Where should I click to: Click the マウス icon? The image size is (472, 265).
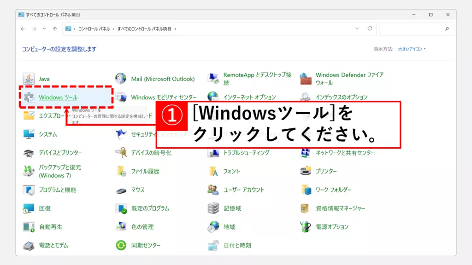tap(121, 190)
